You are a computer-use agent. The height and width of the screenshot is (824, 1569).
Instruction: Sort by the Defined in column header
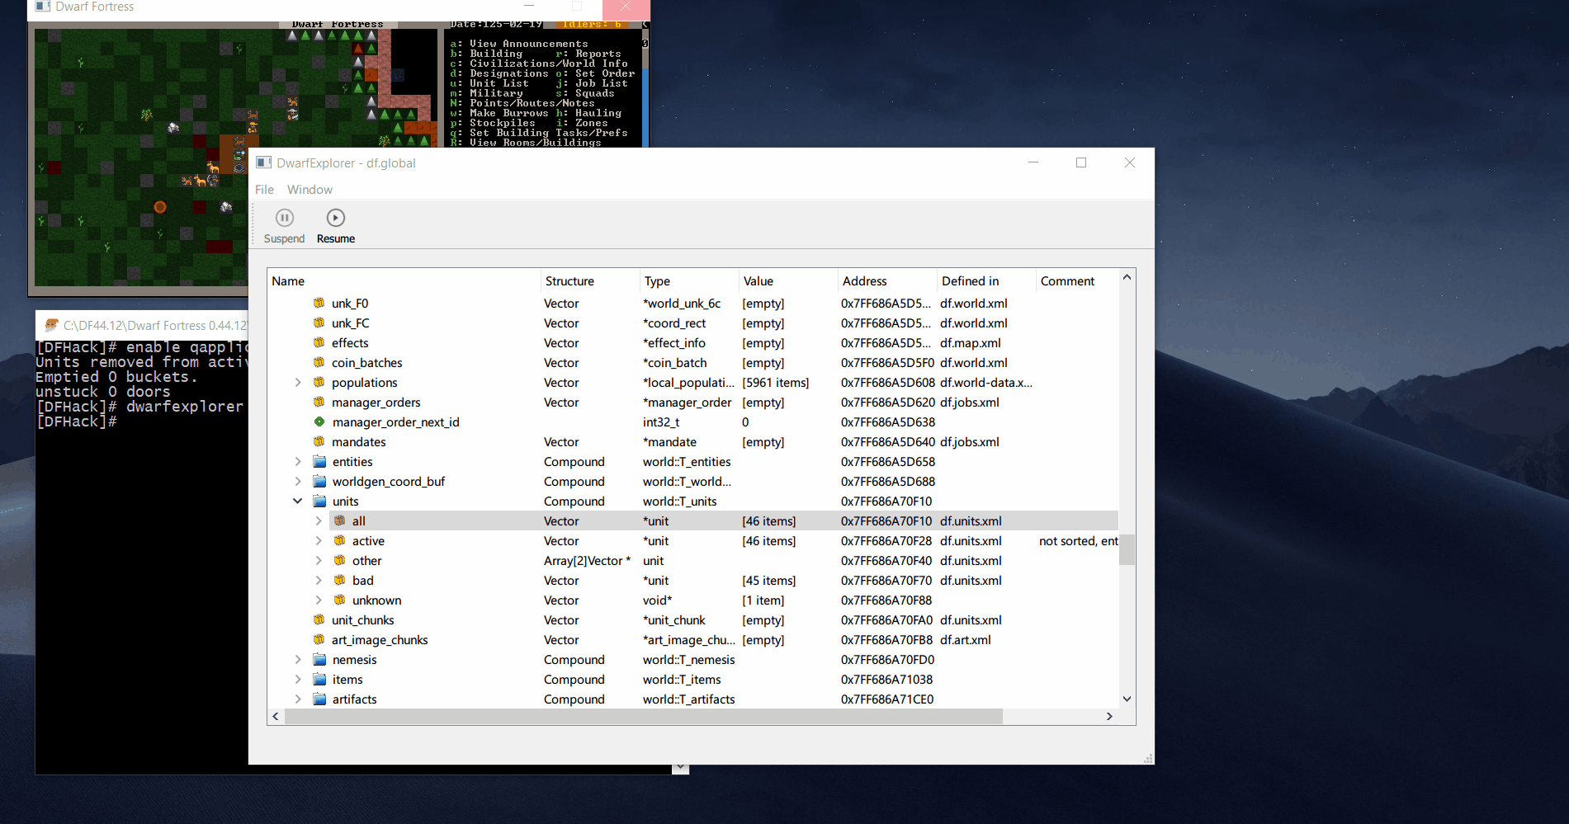pos(986,281)
